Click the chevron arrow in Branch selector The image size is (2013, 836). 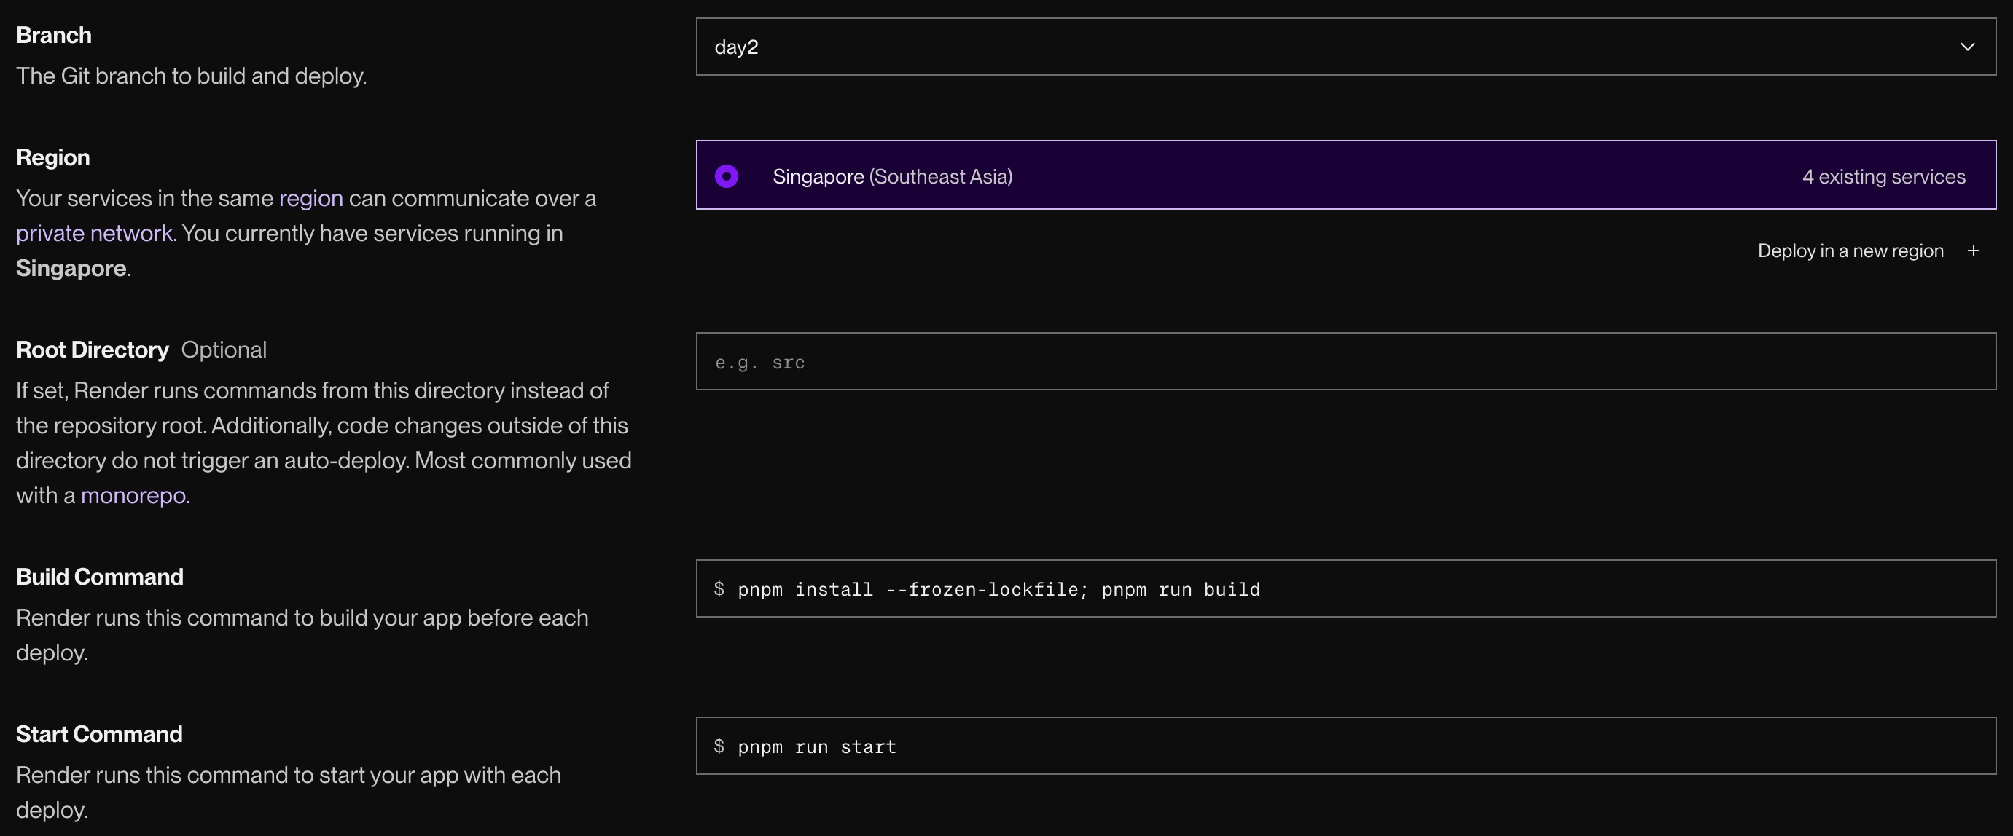coord(1967,47)
